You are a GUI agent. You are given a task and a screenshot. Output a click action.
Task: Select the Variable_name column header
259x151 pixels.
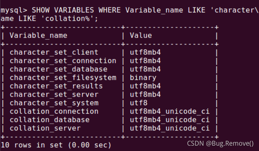click(x=38, y=36)
